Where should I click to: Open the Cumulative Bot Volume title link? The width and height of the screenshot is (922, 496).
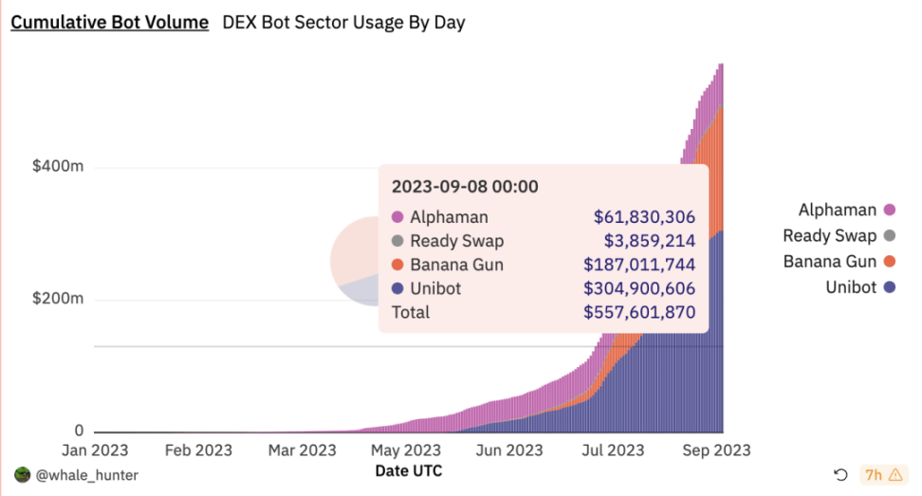[110, 22]
